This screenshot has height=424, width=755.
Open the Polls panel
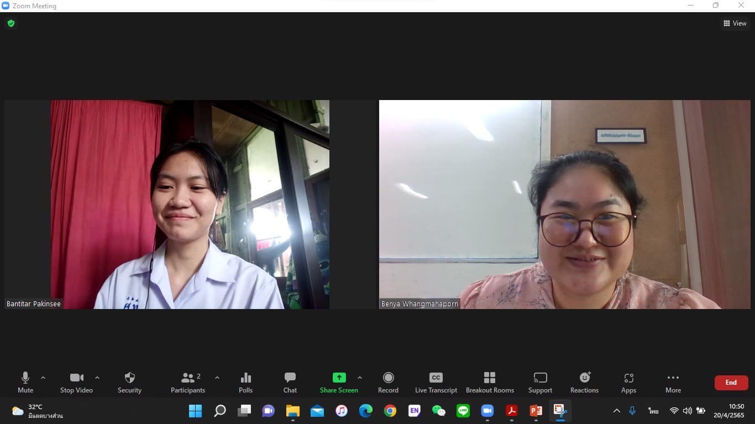246,383
